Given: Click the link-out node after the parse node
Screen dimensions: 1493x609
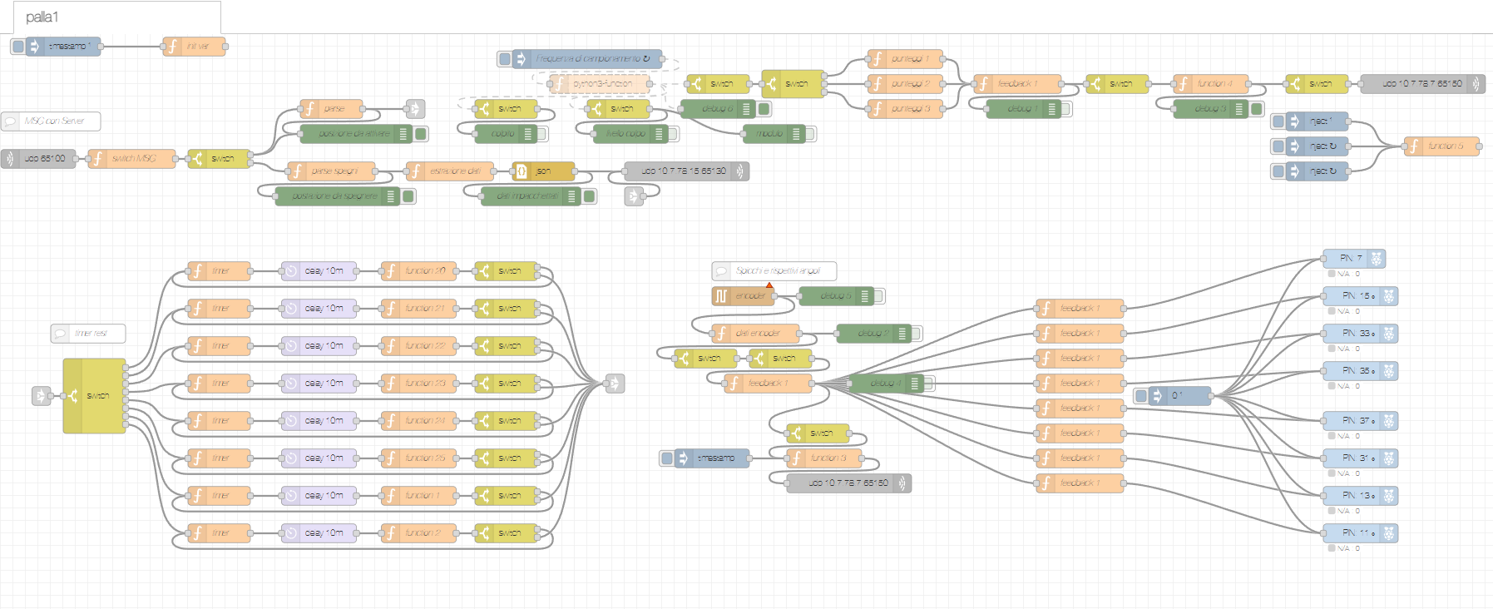Looking at the screenshot, I should (x=415, y=109).
